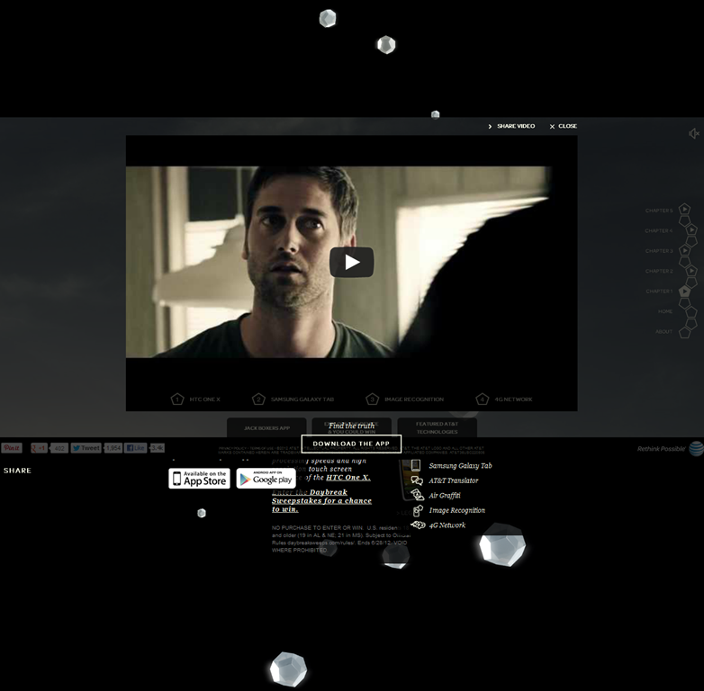
Task: Open the Google Play badge
Action: [x=266, y=479]
